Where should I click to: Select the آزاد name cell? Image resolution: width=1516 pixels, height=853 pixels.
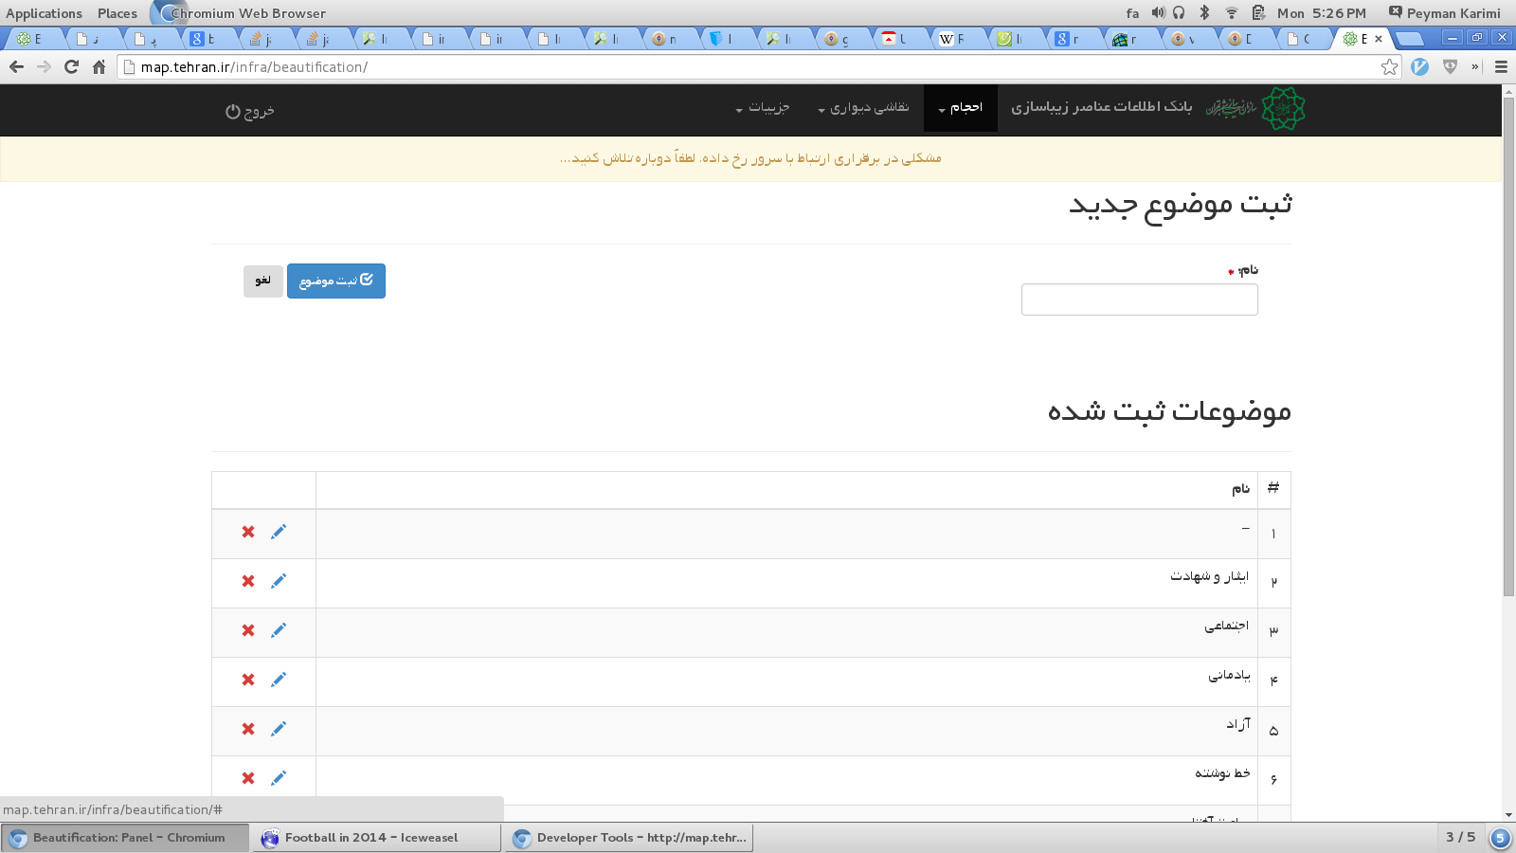coord(786,731)
